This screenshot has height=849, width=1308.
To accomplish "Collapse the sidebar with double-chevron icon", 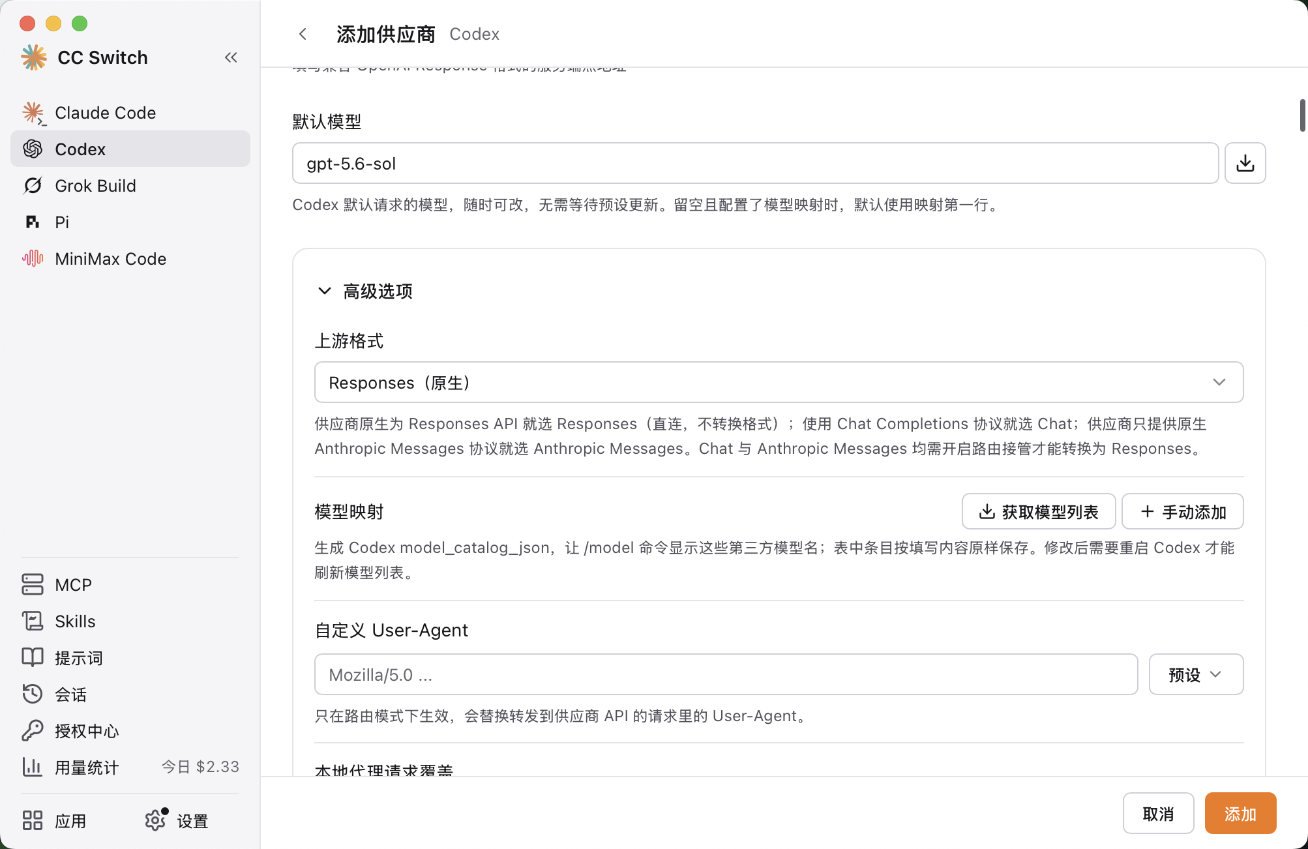I will 231,57.
